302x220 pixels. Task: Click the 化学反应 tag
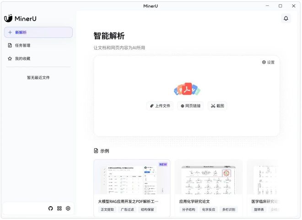point(208,209)
